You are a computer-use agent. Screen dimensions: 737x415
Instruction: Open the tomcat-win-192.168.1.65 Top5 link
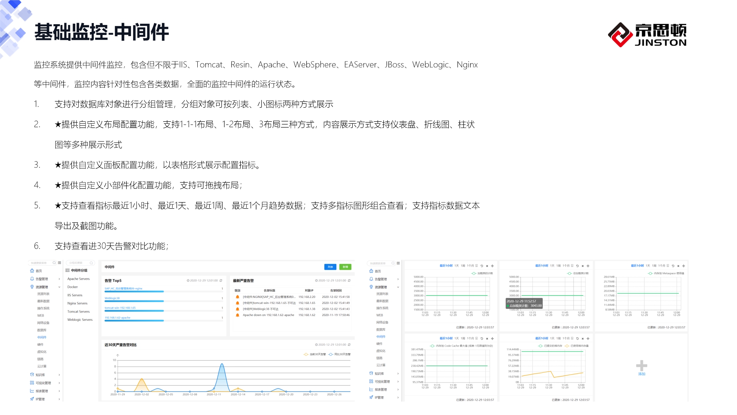point(120,308)
